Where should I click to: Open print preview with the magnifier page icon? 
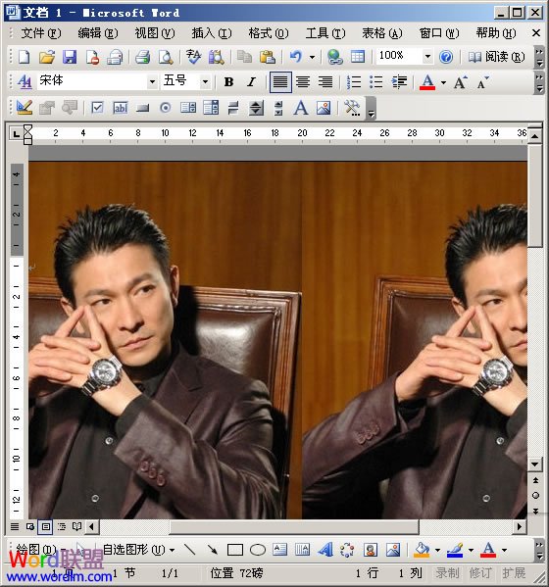tap(166, 57)
